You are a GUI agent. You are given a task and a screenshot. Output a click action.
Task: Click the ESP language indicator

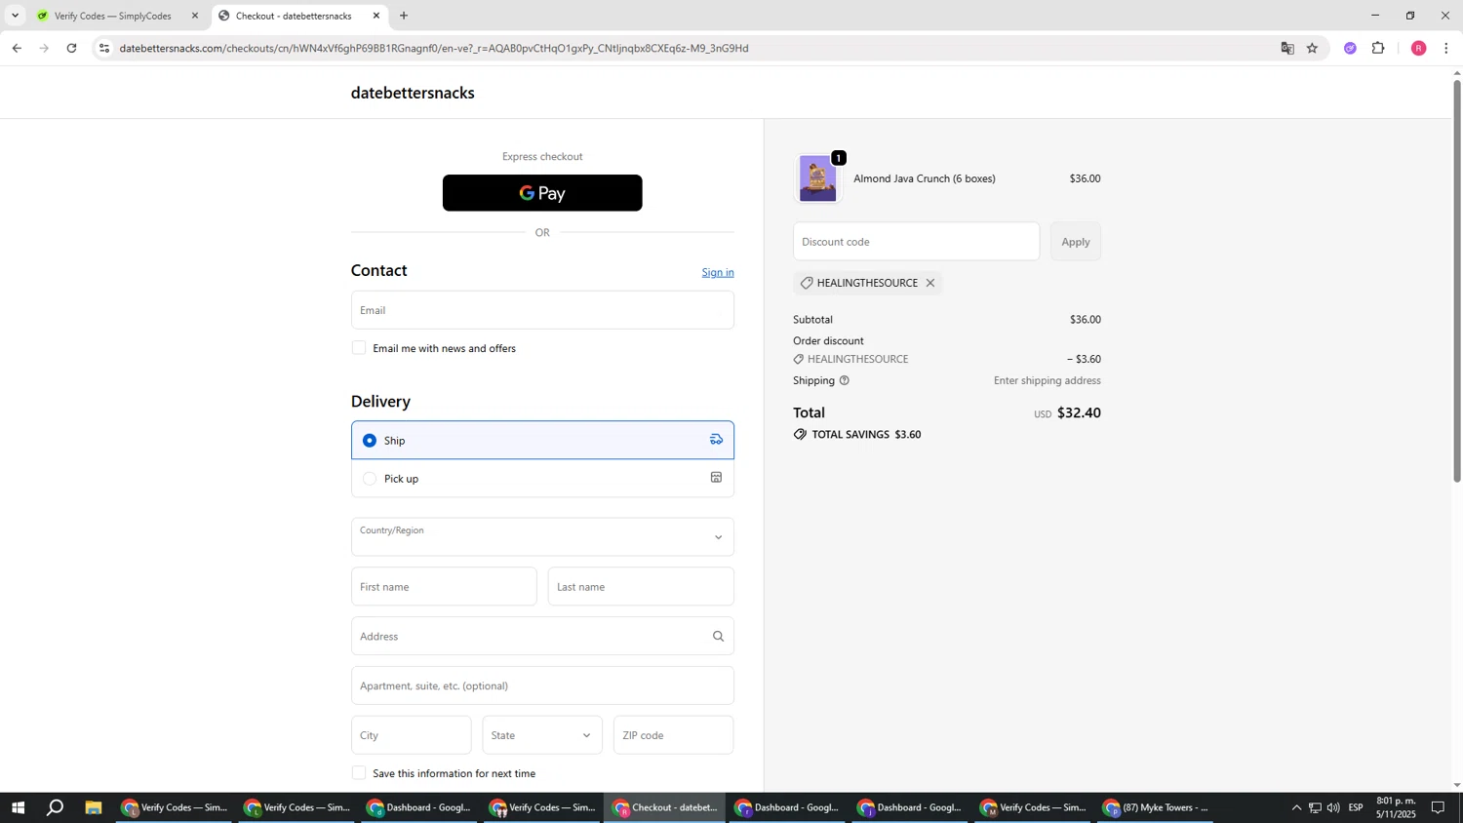coord(1356,807)
